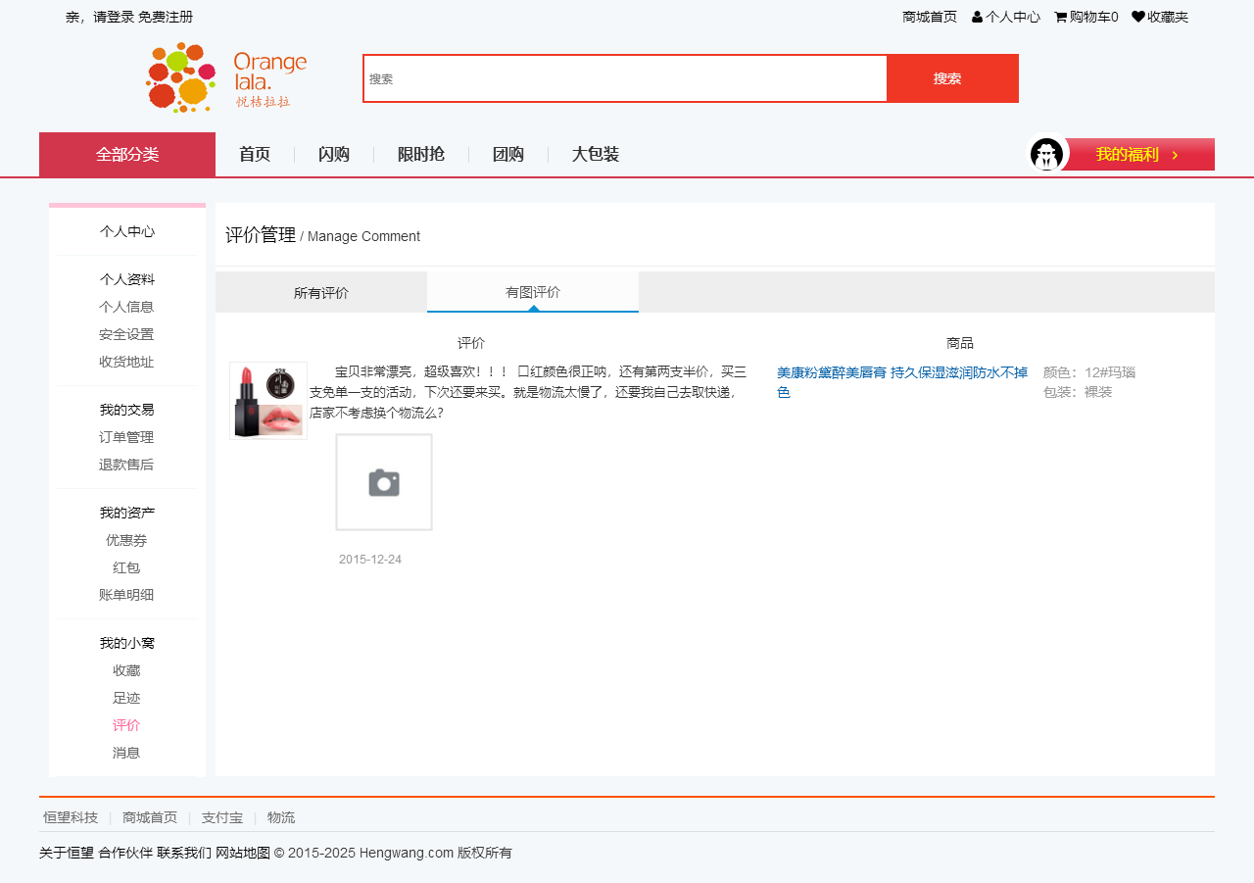Open 订单管理 in the sidebar

pyautogui.click(x=126, y=437)
